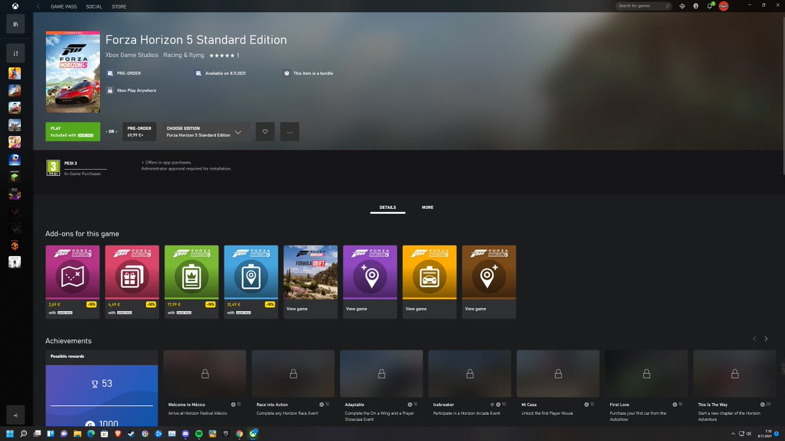The width and height of the screenshot is (785, 441).
Task: Open the profile avatar picture
Action: pos(724,6)
